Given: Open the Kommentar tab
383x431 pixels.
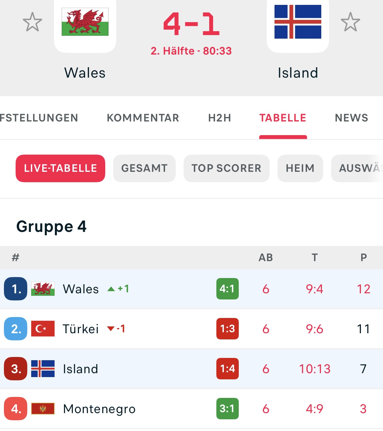Looking at the screenshot, I should click(143, 118).
